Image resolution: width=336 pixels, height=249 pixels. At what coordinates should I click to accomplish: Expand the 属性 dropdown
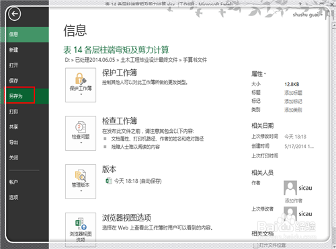259,74
